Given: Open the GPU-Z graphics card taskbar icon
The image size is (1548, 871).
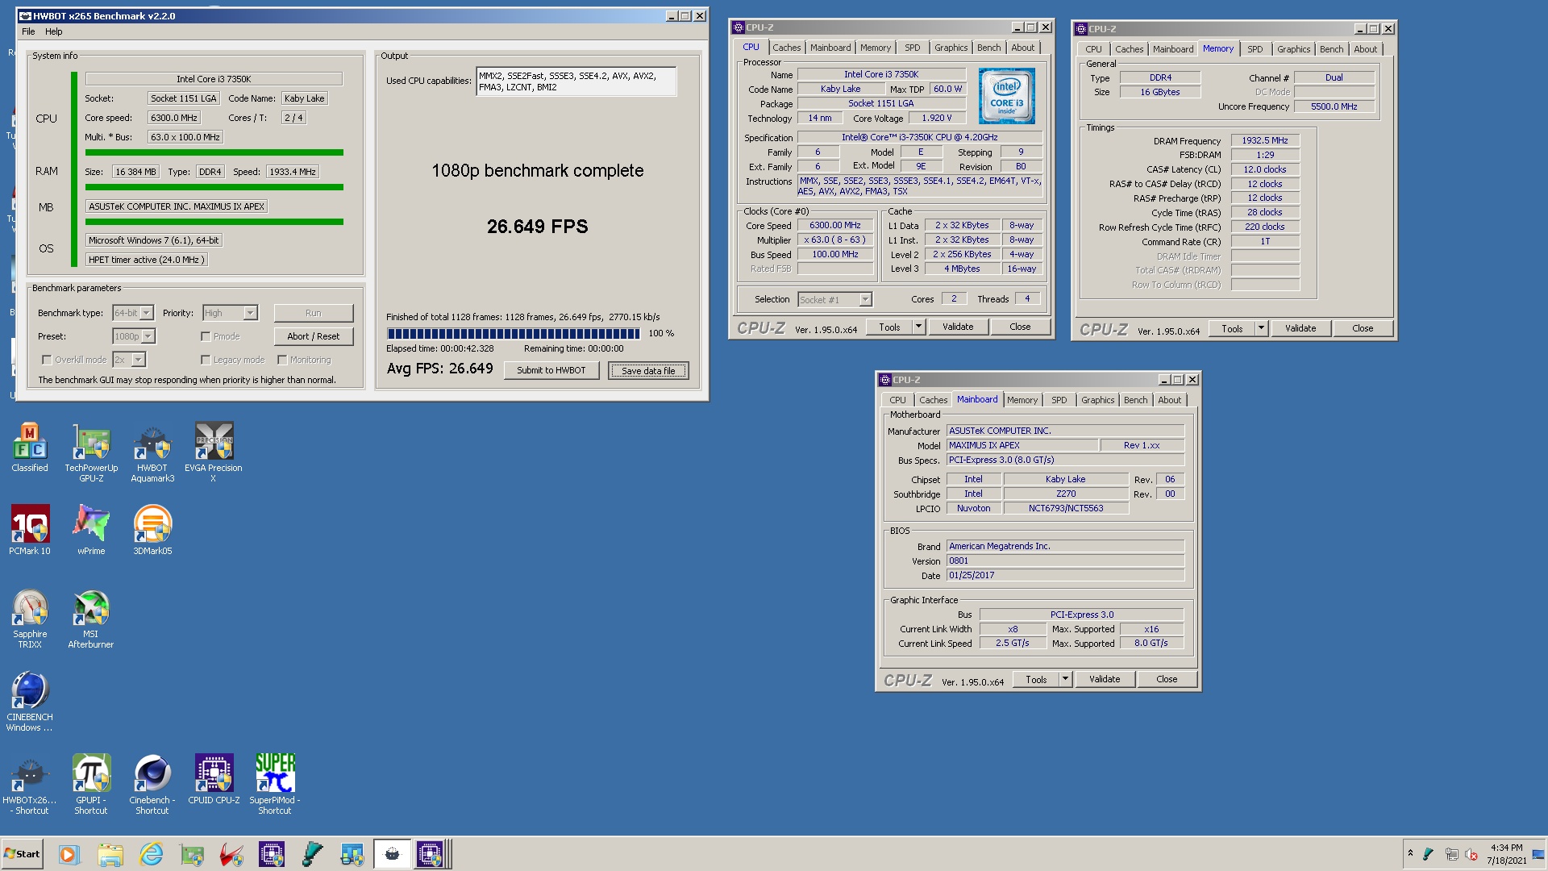Looking at the screenshot, I should 192,854.
